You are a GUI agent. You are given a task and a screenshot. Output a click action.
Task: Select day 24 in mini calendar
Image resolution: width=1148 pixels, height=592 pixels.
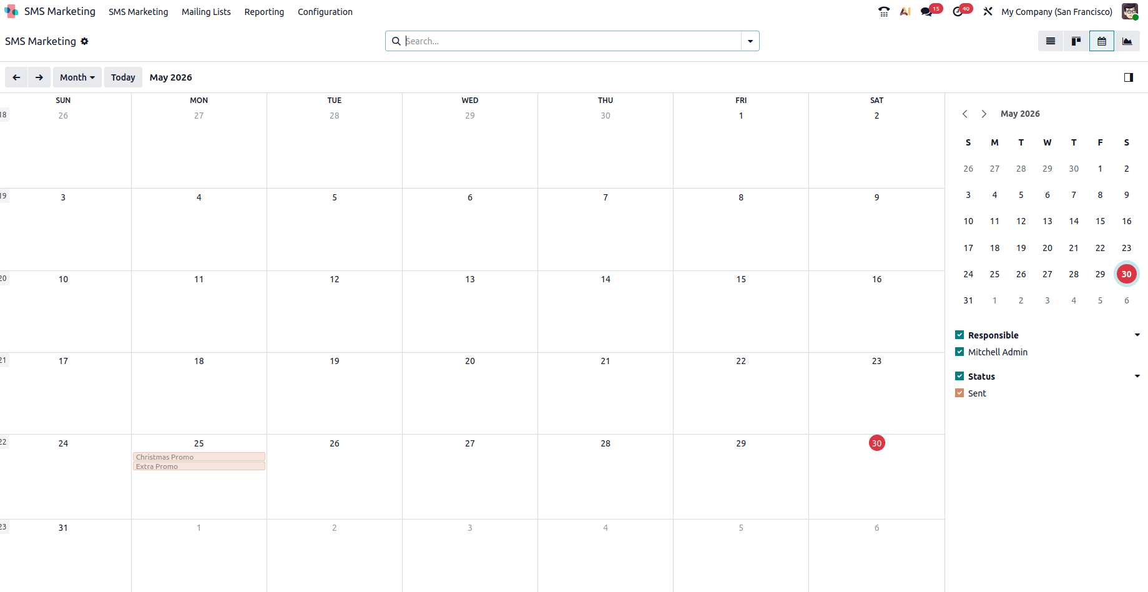(968, 274)
